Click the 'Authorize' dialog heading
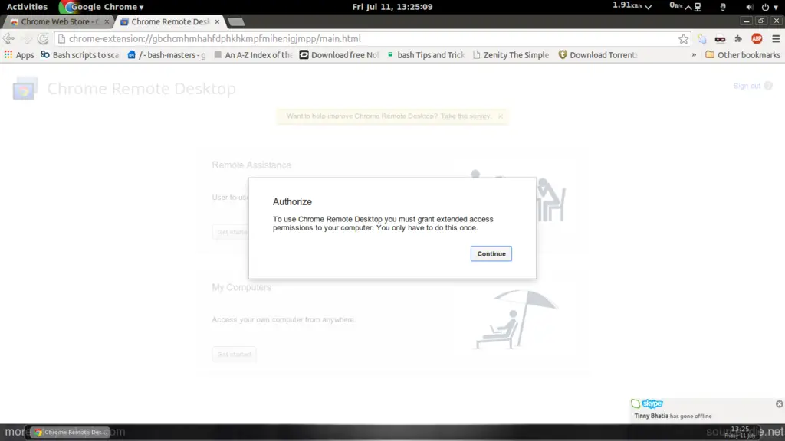The image size is (785, 441). pos(292,202)
